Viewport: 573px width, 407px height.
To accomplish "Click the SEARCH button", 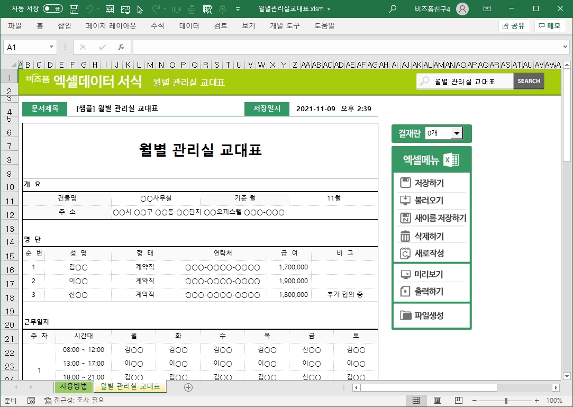I will pos(529,81).
